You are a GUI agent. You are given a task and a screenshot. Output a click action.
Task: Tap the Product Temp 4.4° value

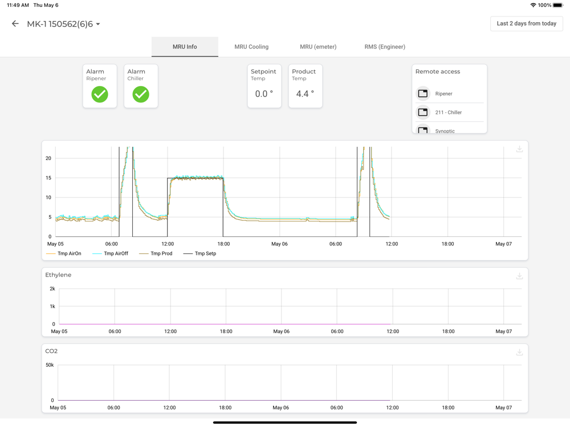point(305,94)
